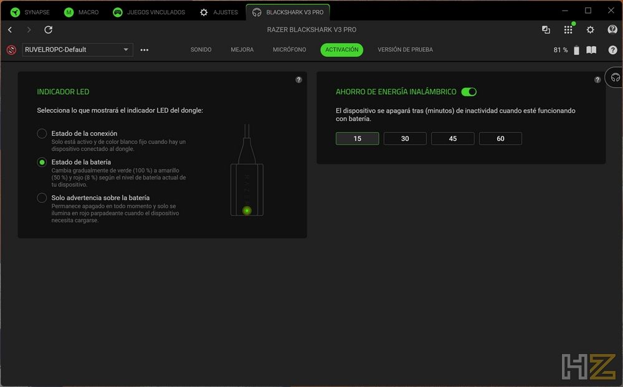The width and height of the screenshot is (623, 387).
Task: Switch to the Macro tab
Action: (82, 12)
